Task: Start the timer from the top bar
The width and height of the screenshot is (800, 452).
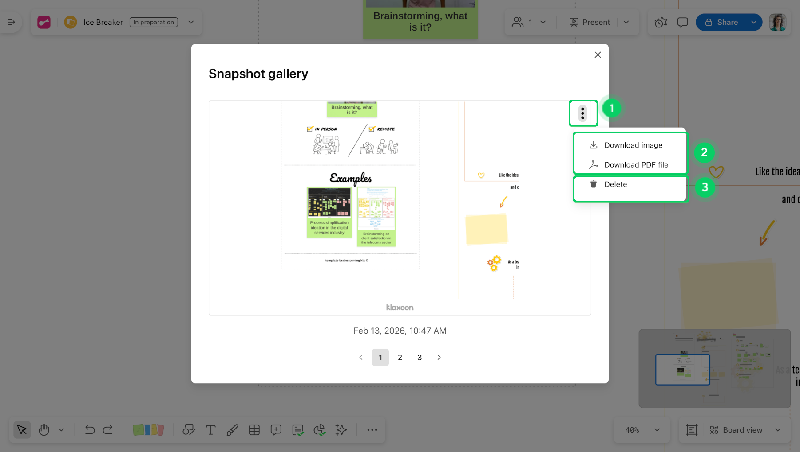Action: click(x=661, y=22)
